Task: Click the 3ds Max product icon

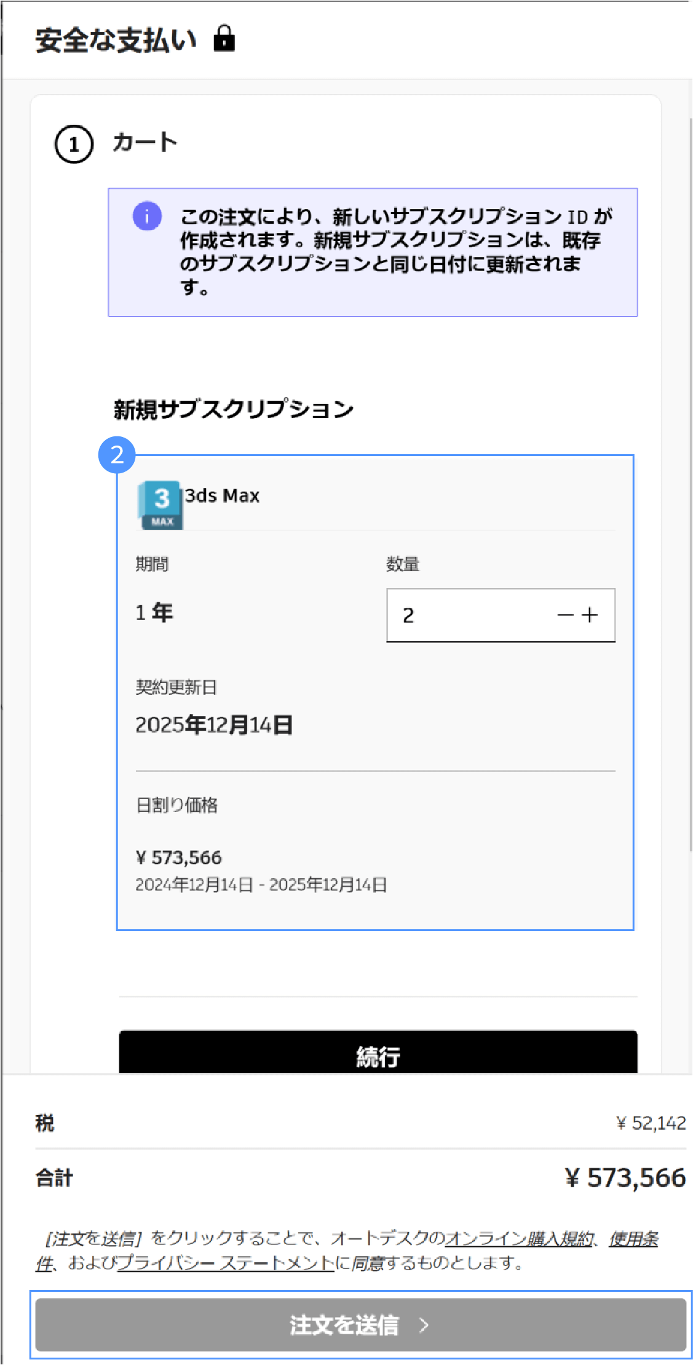Action: (x=160, y=505)
